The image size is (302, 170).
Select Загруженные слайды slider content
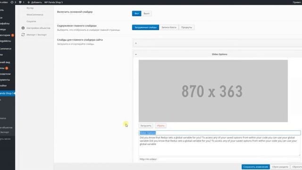click(145, 27)
